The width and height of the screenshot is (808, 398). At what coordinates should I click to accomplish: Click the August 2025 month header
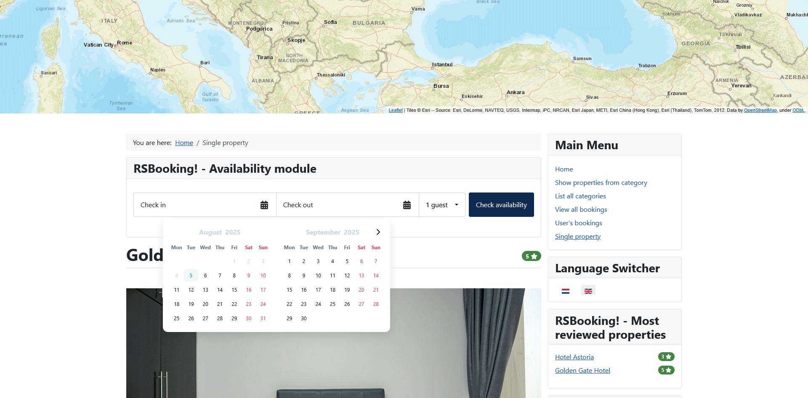point(220,232)
